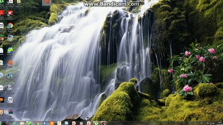The image size is (223, 125).
Task: Open the ABBYY FineReader desktop shortcut
Action: (x=10, y=15)
